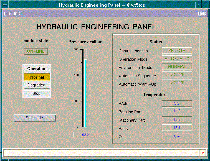Click the bottom status message text field
The image size is (210, 161).
pos(101,153)
